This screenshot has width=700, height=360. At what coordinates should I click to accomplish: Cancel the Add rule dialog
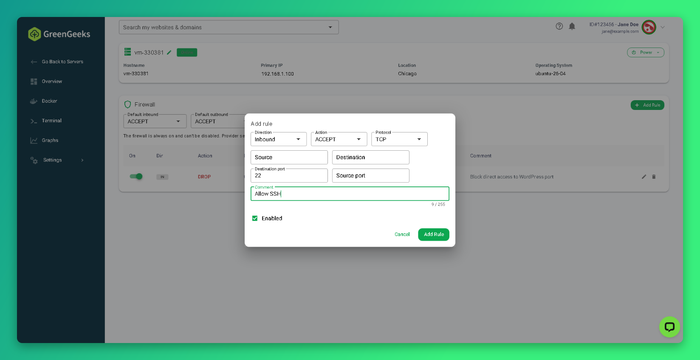coord(402,234)
